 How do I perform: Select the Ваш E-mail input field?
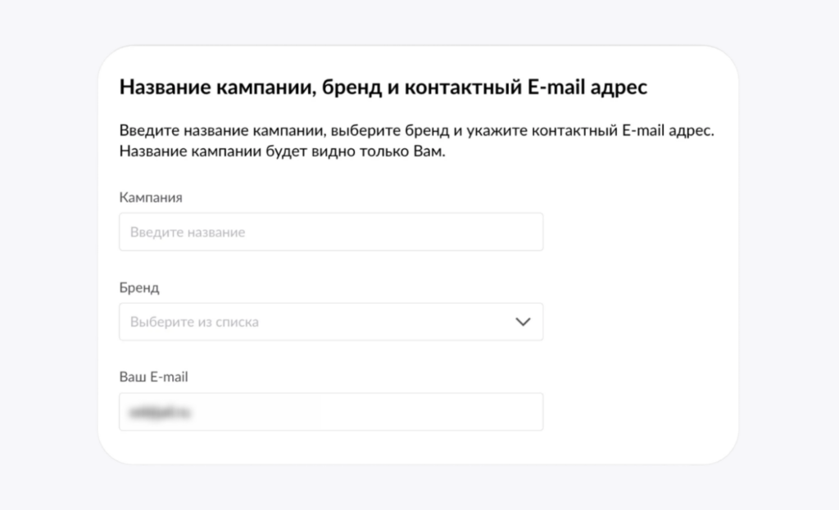pos(331,411)
